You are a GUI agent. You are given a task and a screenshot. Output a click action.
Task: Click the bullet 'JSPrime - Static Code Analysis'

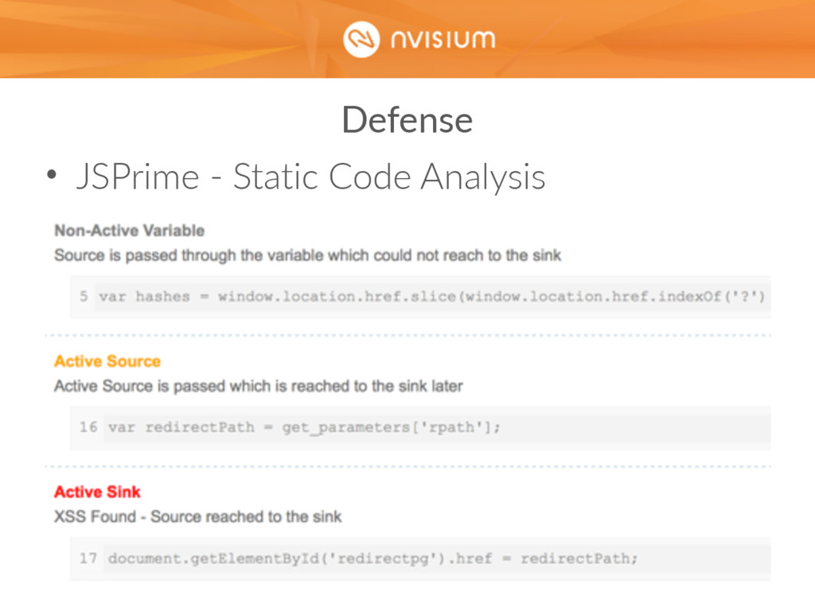point(311,176)
